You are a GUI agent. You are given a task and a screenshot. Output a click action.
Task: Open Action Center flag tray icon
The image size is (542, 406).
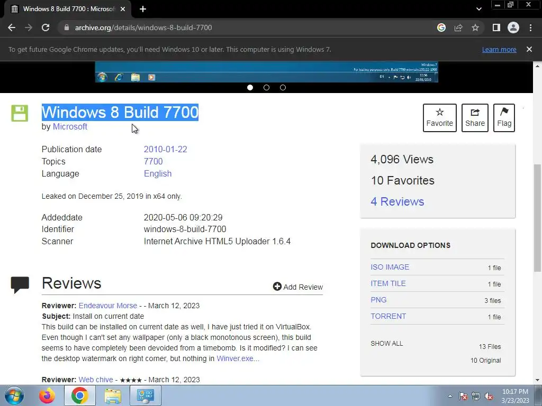click(x=463, y=396)
